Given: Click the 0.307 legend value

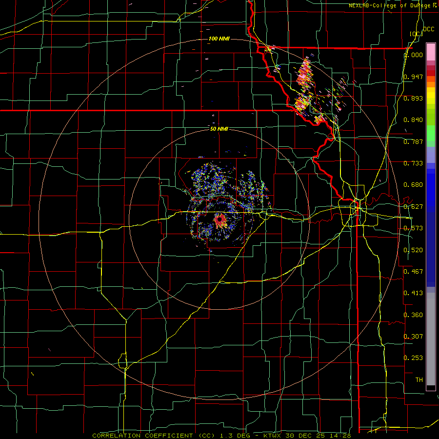Looking at the screenshot, I should (413, 337).
